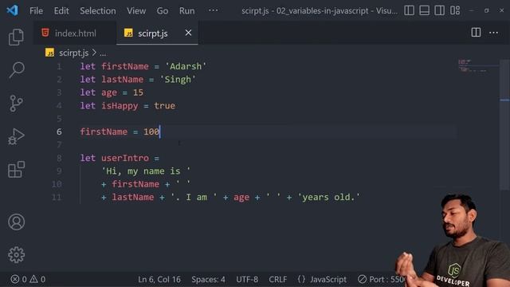
Task: Open the Manage gear icon
Action: click(x=16, y=255)
